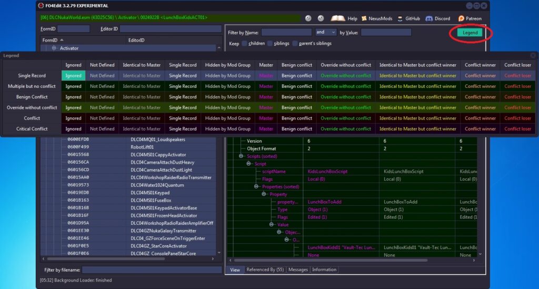Collapse the Activator tree node
539x289 pixels.
coord(54,48)
